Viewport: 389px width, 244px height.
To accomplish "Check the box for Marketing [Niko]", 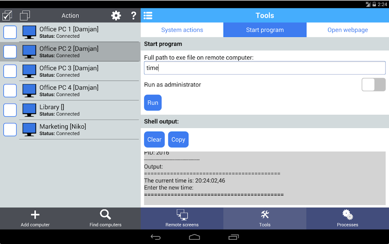I will 10,130.
